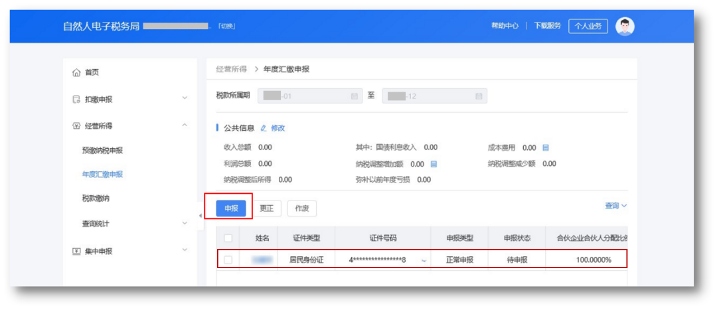Open the calendar icon of end period field
717x310 pixels.
(x=479, y=96)
